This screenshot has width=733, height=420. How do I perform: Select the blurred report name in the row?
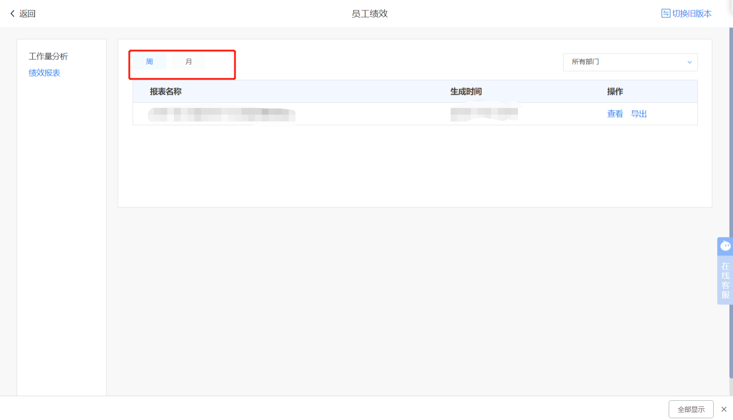(x=221, y=115)
